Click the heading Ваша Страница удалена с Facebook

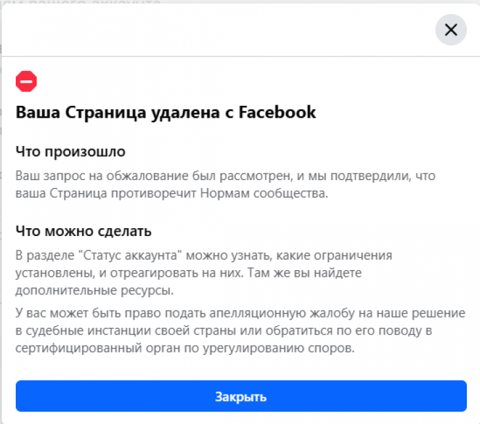(x=166, y=112)
